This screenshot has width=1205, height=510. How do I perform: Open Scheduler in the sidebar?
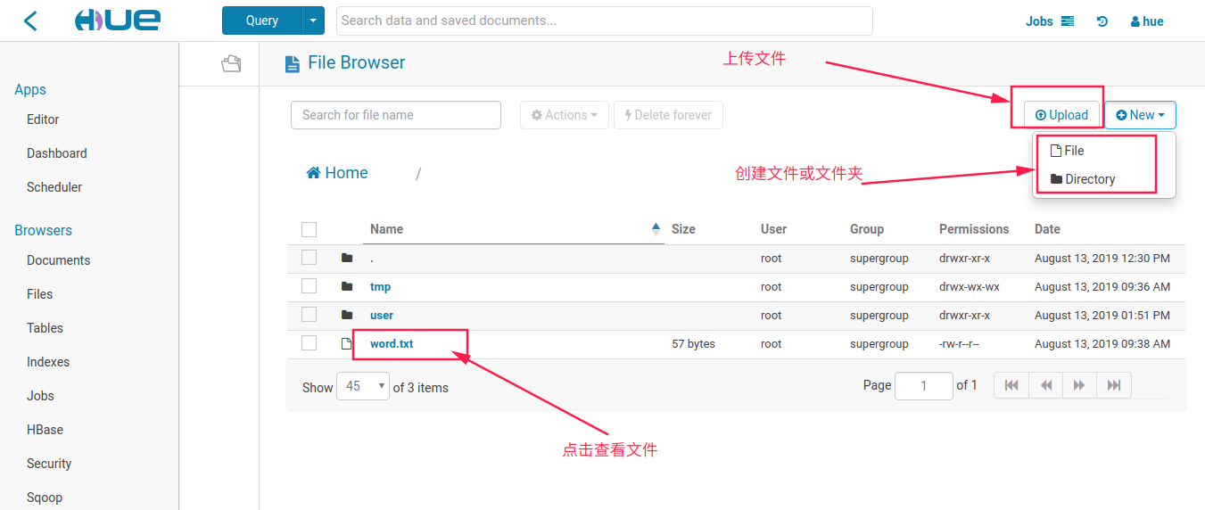[x=54, y=187]
